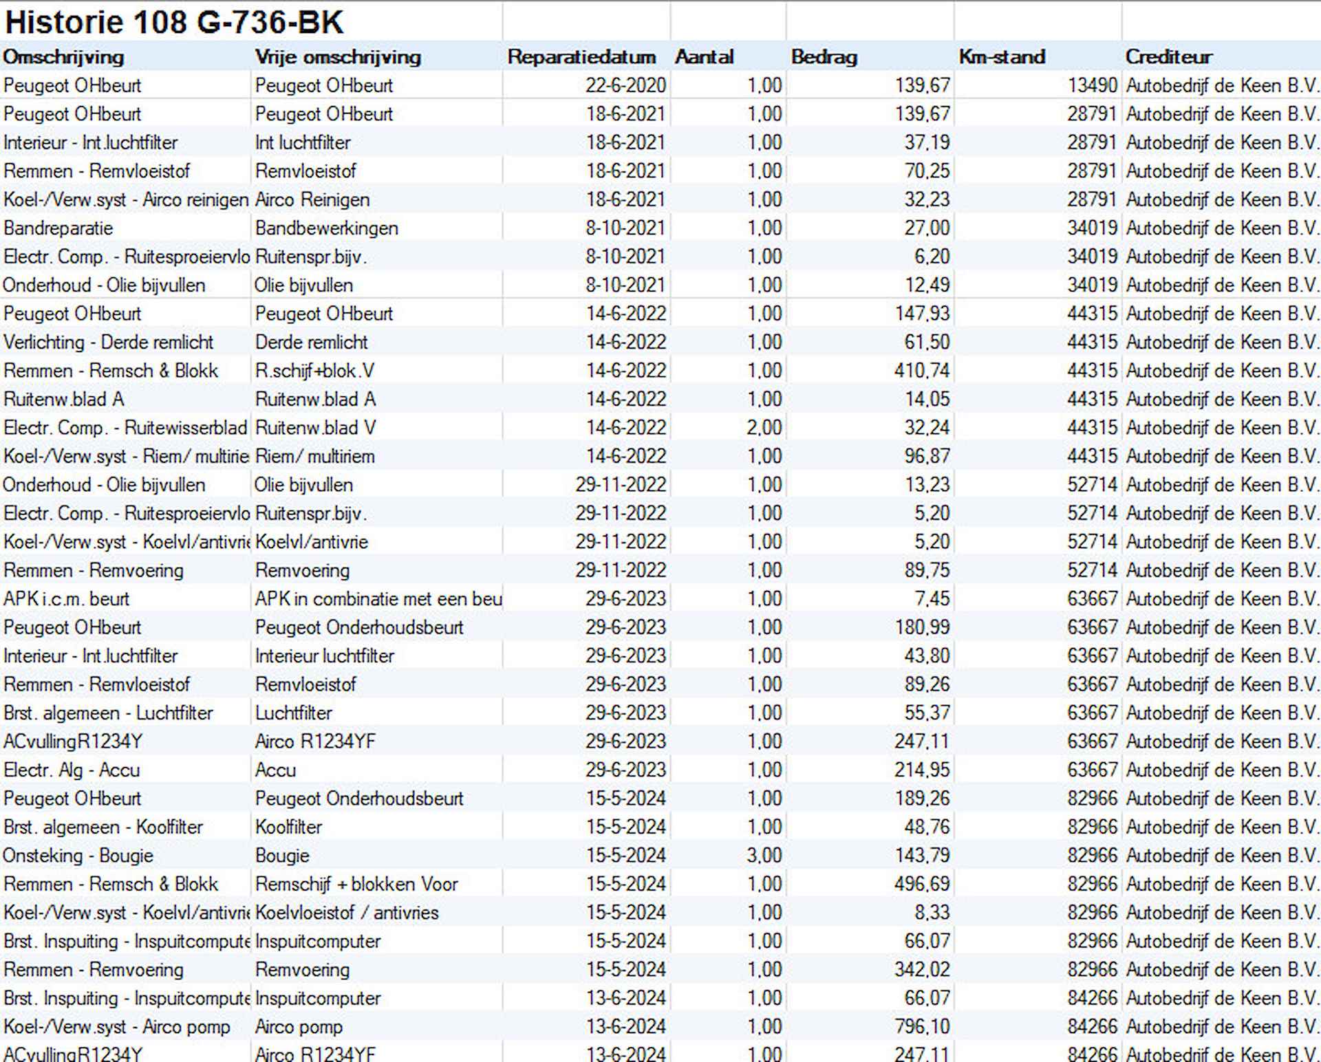Screen dimensions: 1321x1062
Task: Click the 'Bandreparatie' cell
Action: pos(58,228)
